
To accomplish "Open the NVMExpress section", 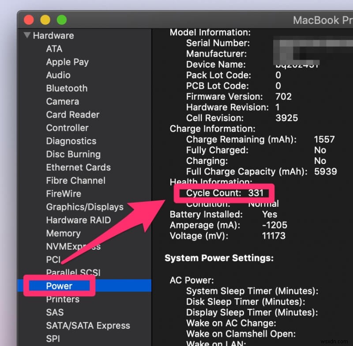I will (73, 247).
